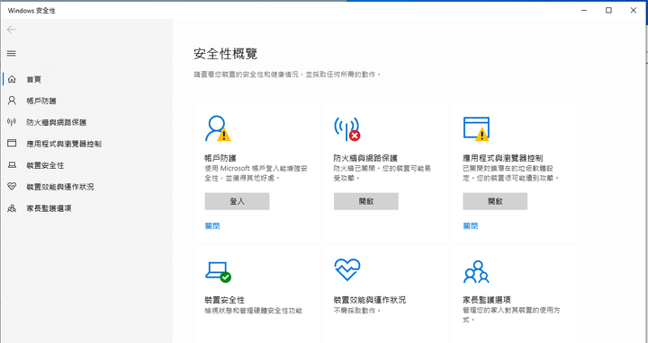The height and width of the screenshot is (343, 648).
Task: Open 應用程式與瀏覽器控制 from sidebar
Action: (64, 144)
